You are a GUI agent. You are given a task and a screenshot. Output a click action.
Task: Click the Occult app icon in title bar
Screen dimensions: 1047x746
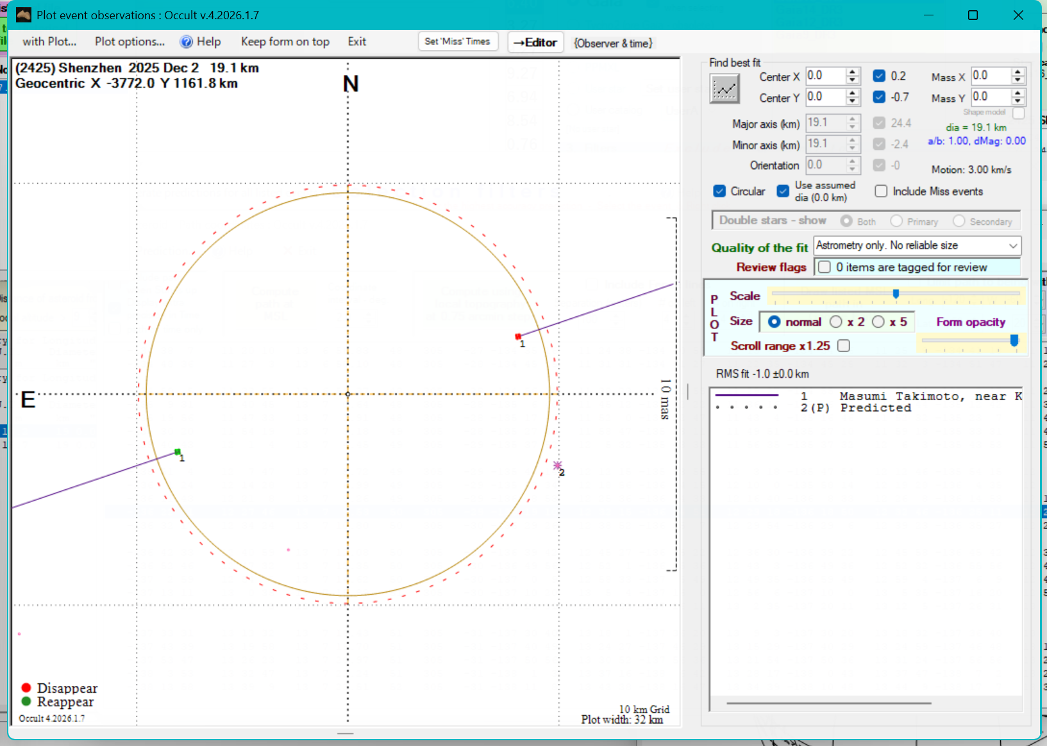click(x=24, y=15)
